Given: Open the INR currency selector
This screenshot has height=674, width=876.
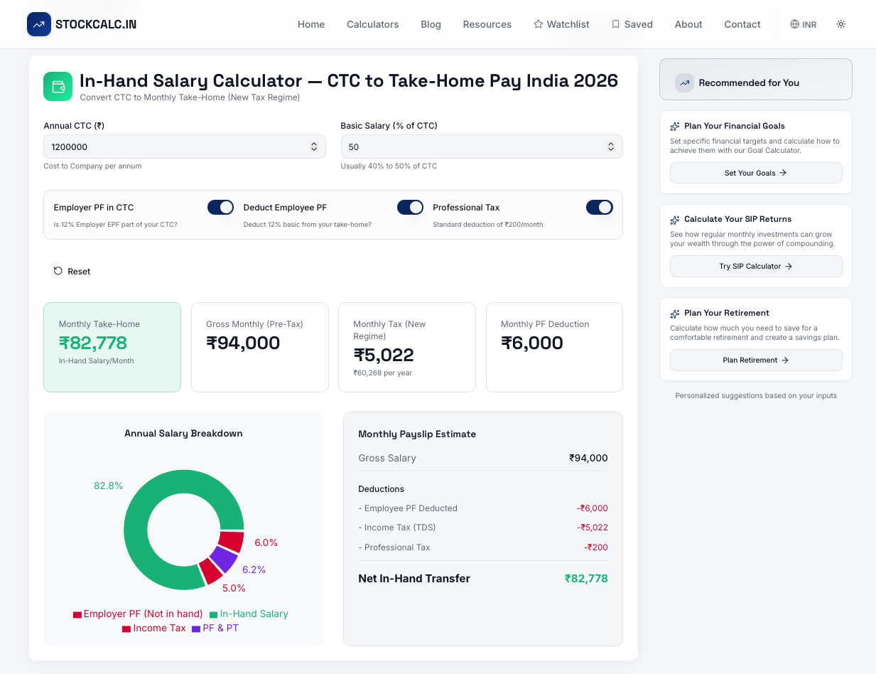Looking at the screenshot, I should tap(803, 23).
